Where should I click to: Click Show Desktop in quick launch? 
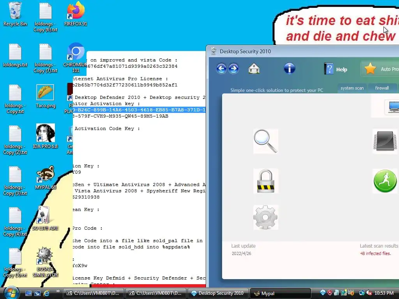coord(28,293)
